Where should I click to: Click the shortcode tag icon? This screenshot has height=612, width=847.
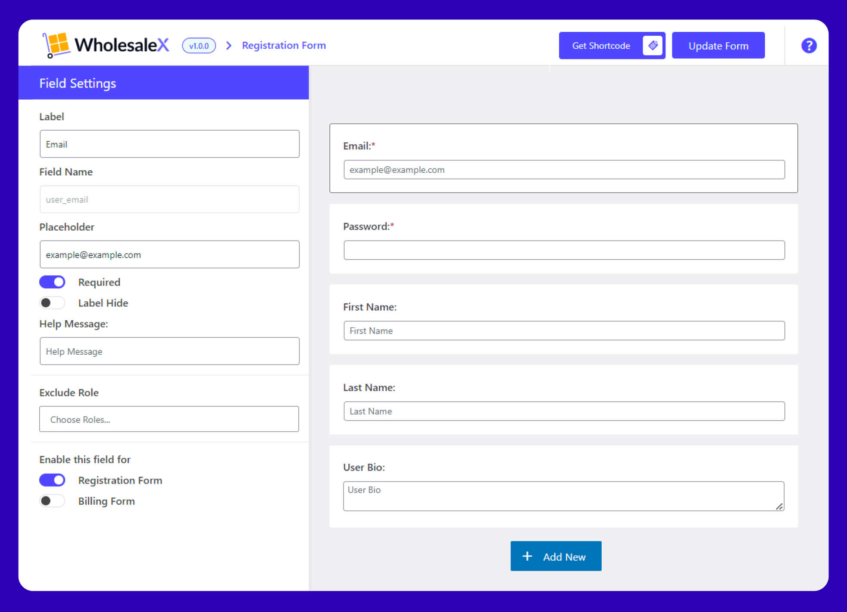pos(653,45)
